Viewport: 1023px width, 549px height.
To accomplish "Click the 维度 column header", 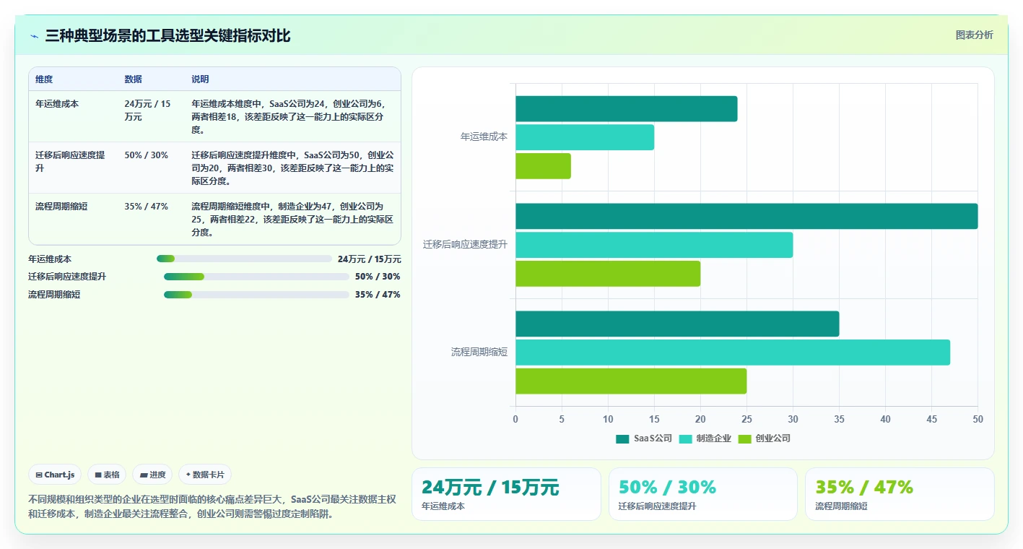I will (x=44, y=79).
